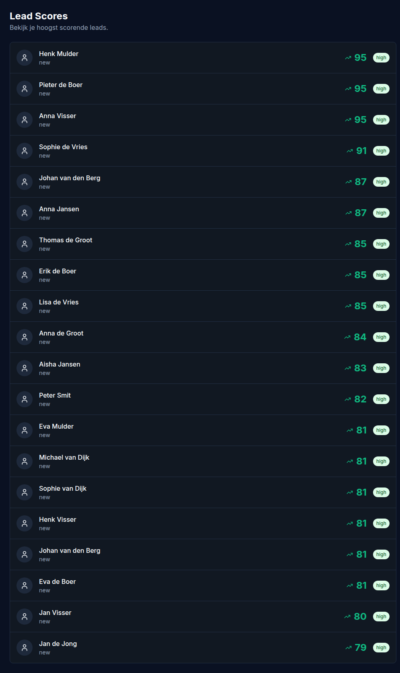
Task: Expand the Aisha Jansen lead row
Action: (x=200, y=368)
